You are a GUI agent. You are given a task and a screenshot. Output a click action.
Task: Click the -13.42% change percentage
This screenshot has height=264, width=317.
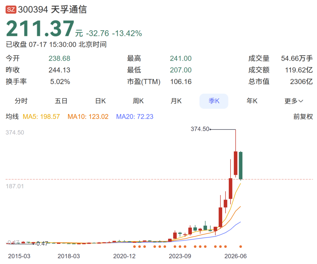pos(127,33)
